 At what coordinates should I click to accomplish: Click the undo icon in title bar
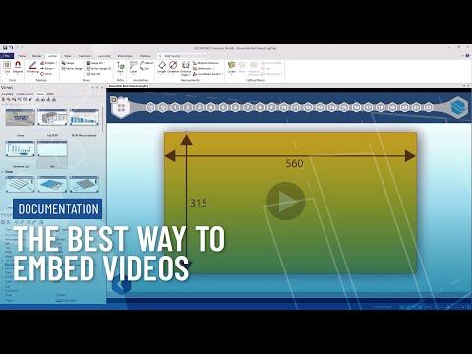click(11, 48)
